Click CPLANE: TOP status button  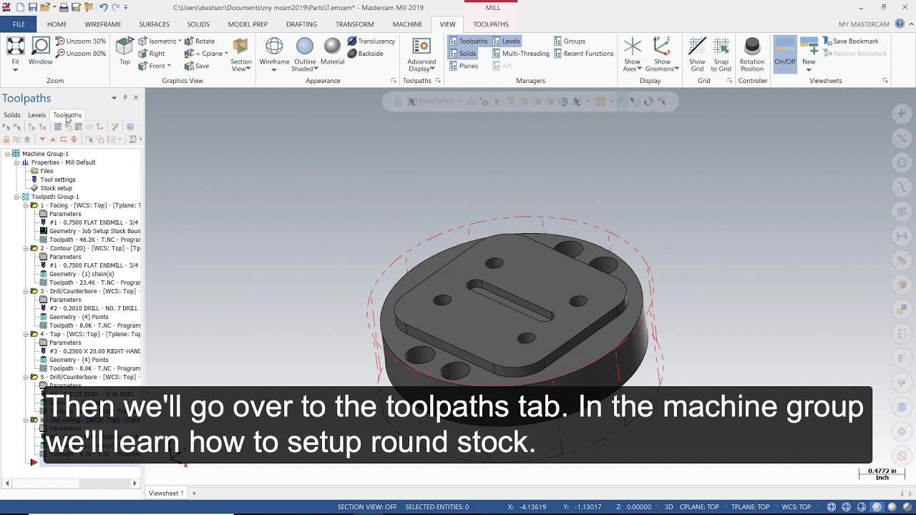click(x=698, y=507)
